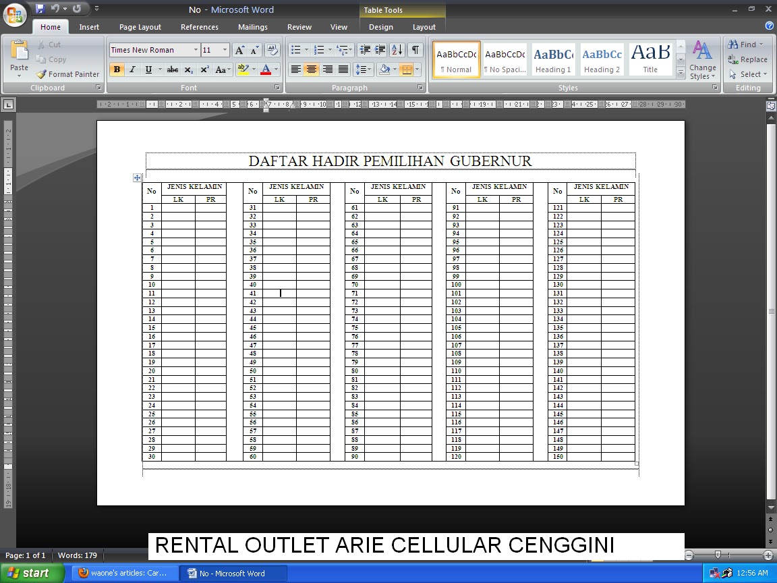Toggle ruler view button above scrollbar
Viewport: 777px width, 583px height.
point(770,105)
